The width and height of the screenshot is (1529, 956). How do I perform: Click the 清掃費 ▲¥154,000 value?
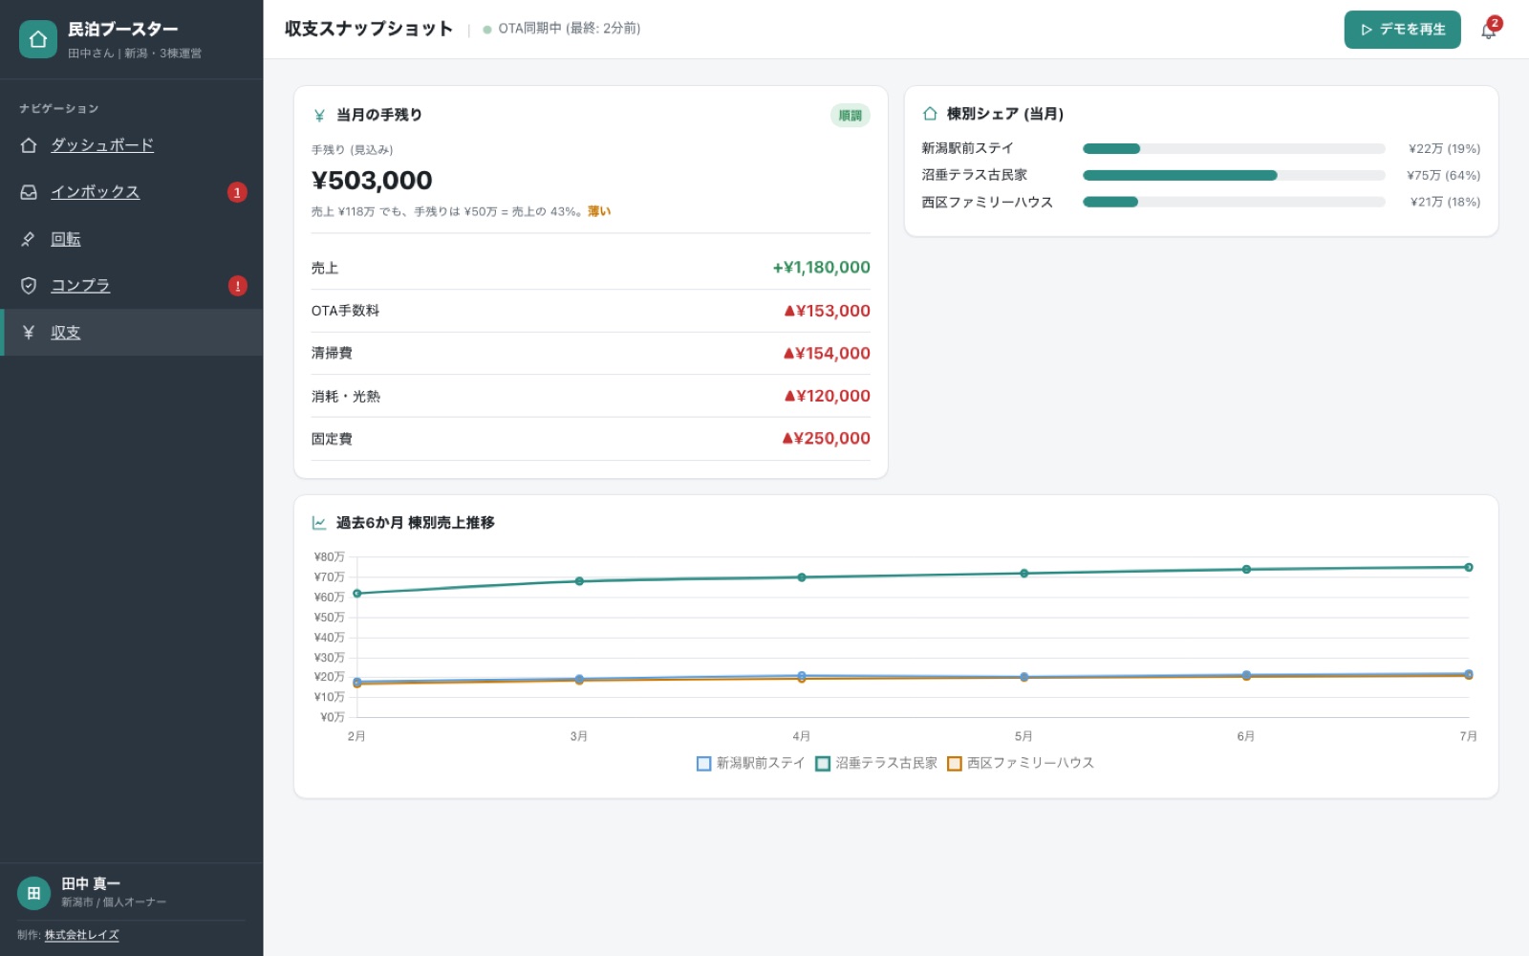pos(827,354)
